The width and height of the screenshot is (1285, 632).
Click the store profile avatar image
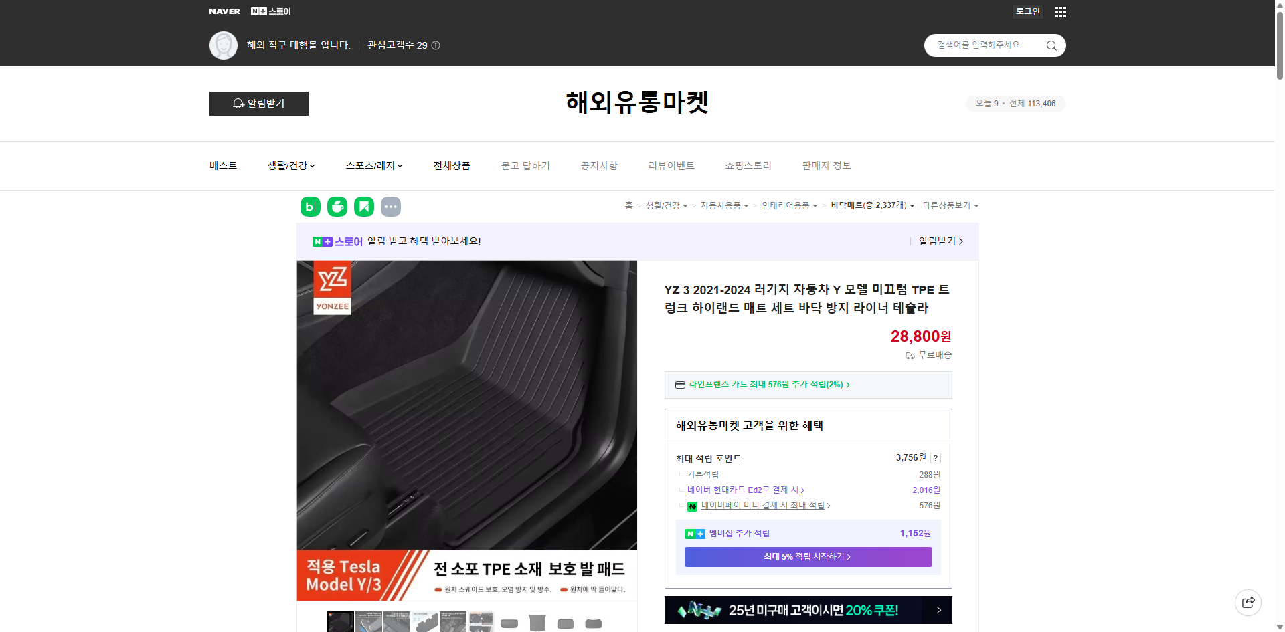(x=224, y=45)
